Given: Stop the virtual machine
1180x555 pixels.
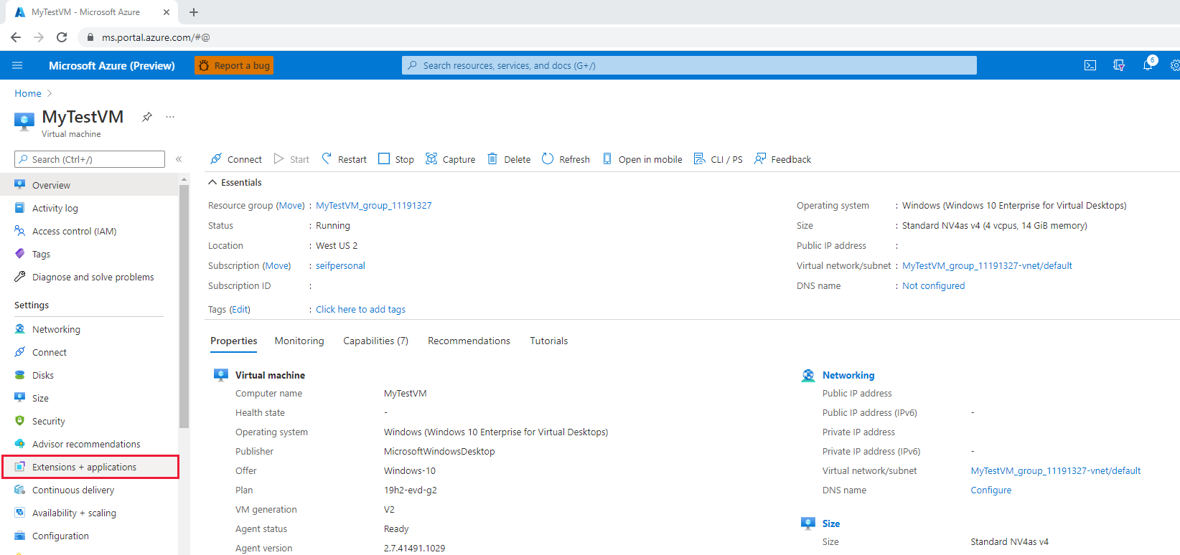Looking at the screenshot, I should 396,159.
